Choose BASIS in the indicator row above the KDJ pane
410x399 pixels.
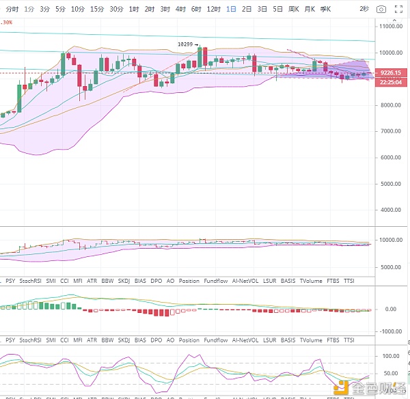[x=288, y=340]
